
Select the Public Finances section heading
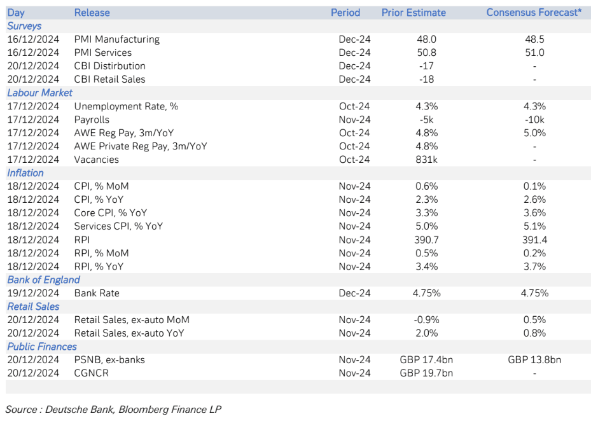click(x=42, y=347)
